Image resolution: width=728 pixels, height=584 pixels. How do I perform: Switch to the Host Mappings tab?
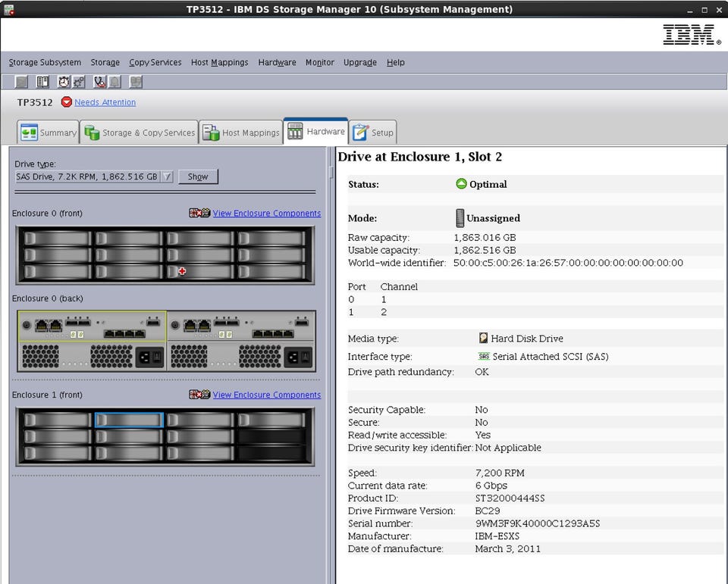241,133
